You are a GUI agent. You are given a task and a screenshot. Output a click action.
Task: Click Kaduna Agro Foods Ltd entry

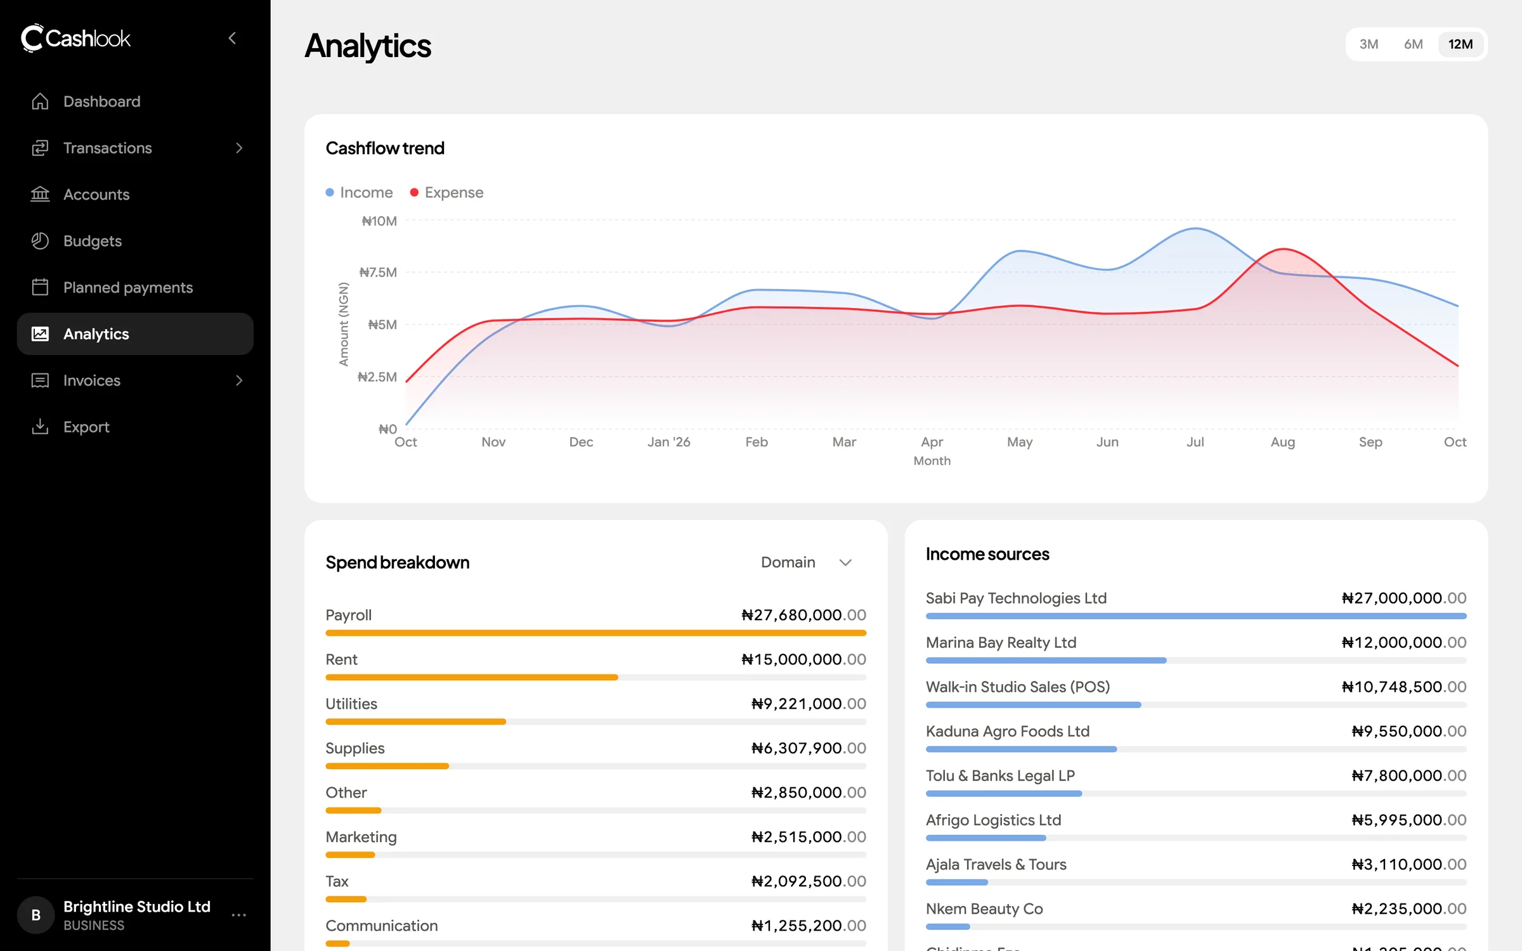coord(1196,738)
